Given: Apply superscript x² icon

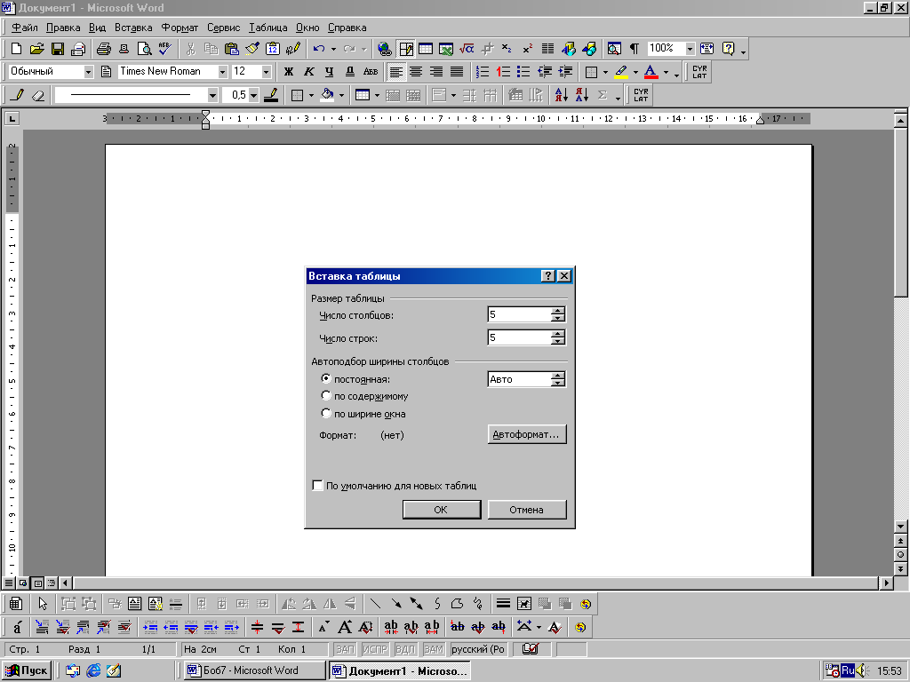Looking at the screenshot, I should pos(527,49).
